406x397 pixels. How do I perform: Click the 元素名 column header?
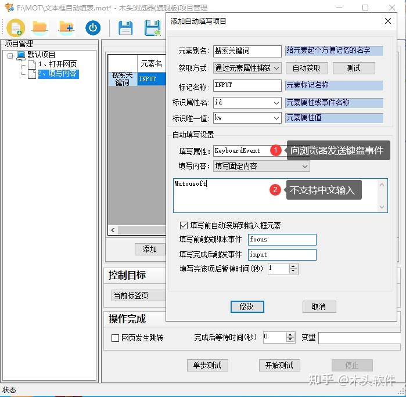point(152,64)
